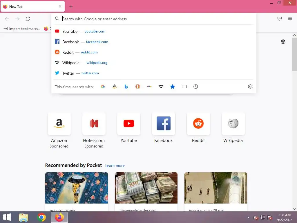Open search settings gear in the dropdown
297x223 pixels.
250,87
